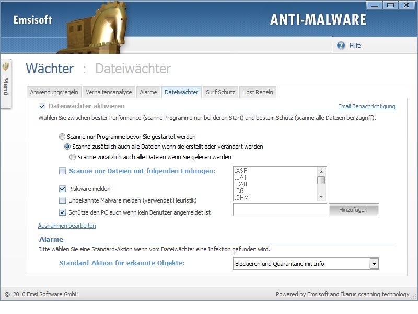418x314 pixels.
Task: Open Email Benachrichtigung link
Action: 367,106
